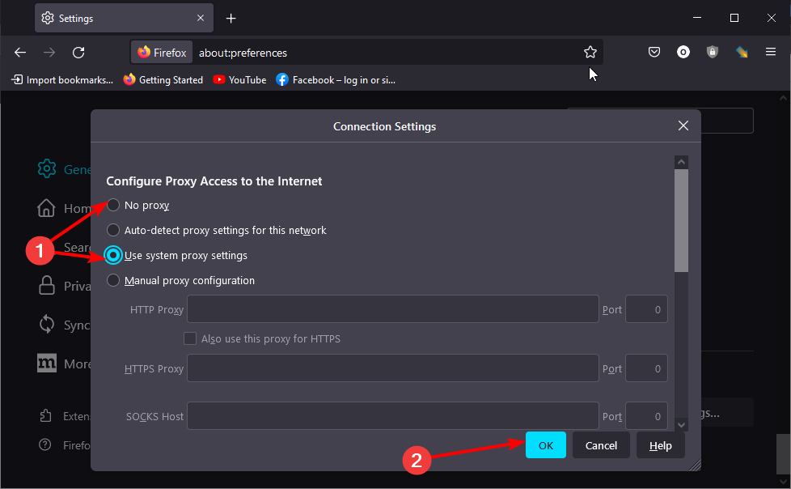The image size is (791, 489).
Task: Open Home section house icon in sidebar
Action: [46, 207]
